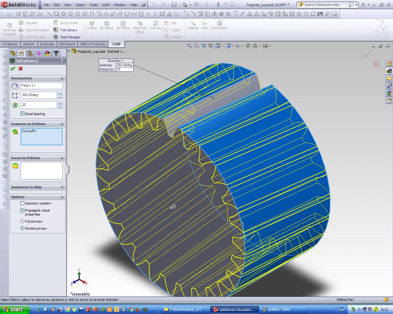Decrease instance count with down stepper

coord(60,107)
